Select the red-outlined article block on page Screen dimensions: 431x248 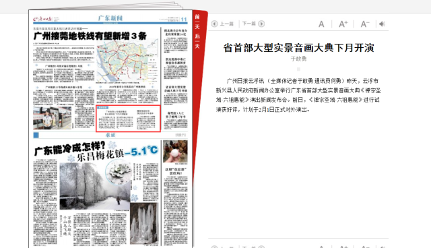tap(128, 119)
